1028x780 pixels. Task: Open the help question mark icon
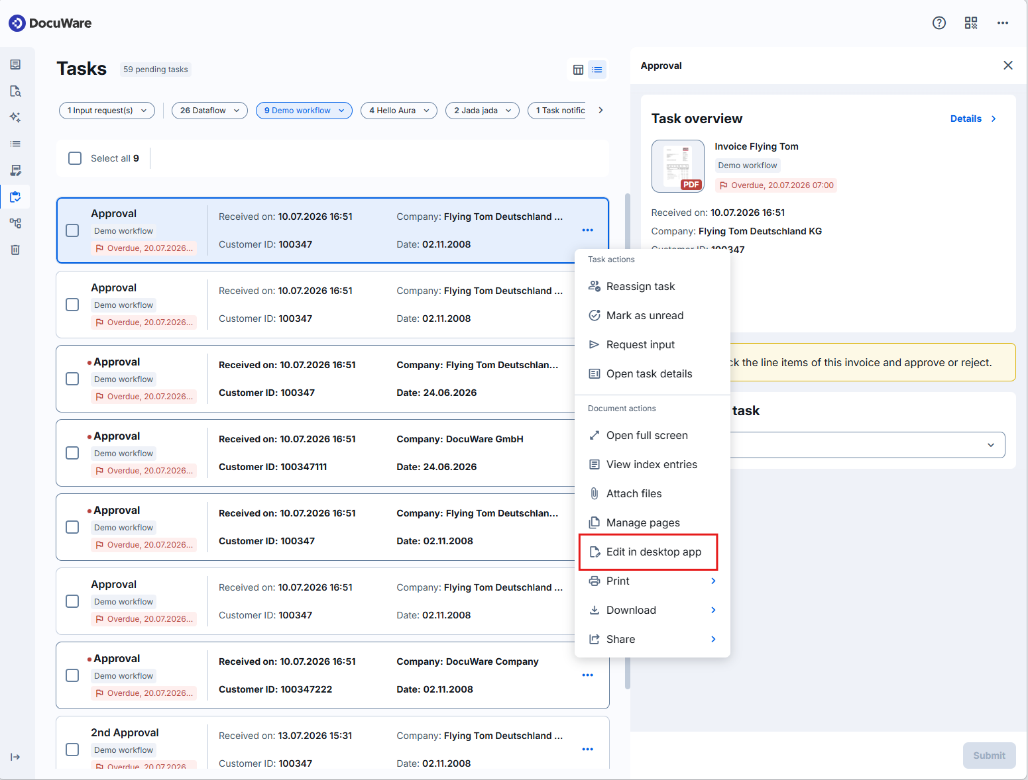click(x=939, y=23)
